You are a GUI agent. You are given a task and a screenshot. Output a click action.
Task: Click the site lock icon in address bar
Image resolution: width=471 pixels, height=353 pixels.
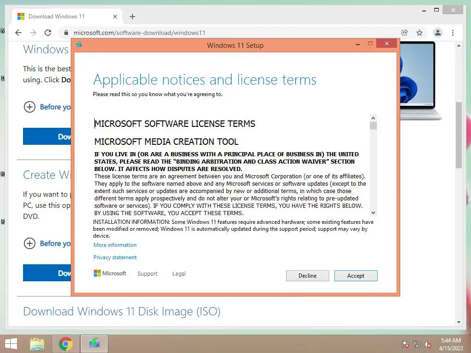click(x=66, y=33)
